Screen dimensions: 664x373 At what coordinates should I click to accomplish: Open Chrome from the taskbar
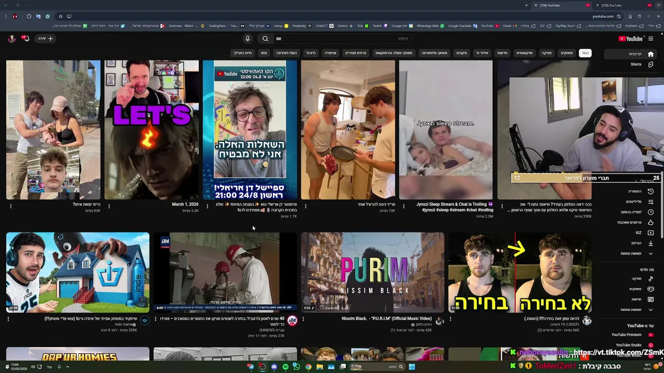[308, 367]
